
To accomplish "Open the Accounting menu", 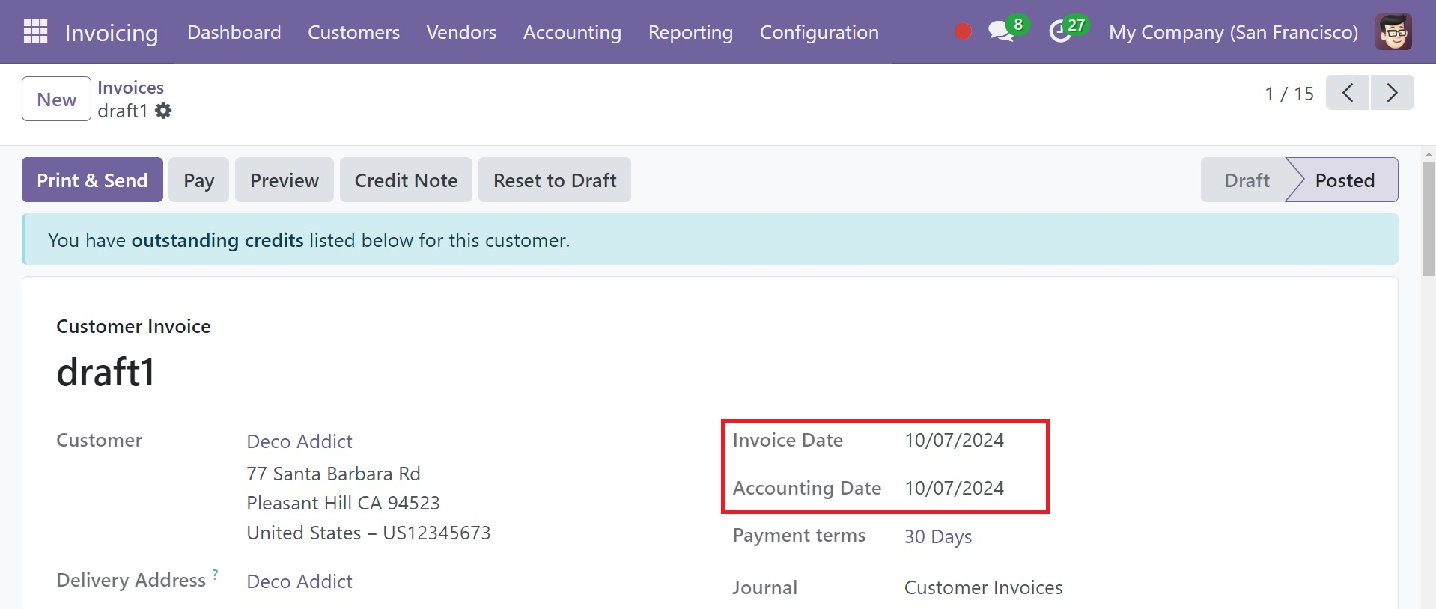I will tap(572, 32).
